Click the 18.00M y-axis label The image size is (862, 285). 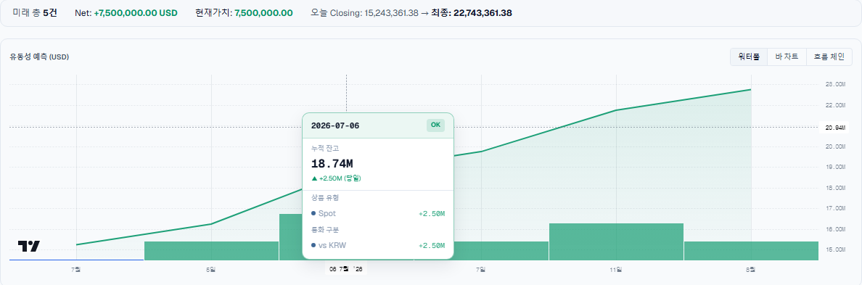(x=835, y=188)
